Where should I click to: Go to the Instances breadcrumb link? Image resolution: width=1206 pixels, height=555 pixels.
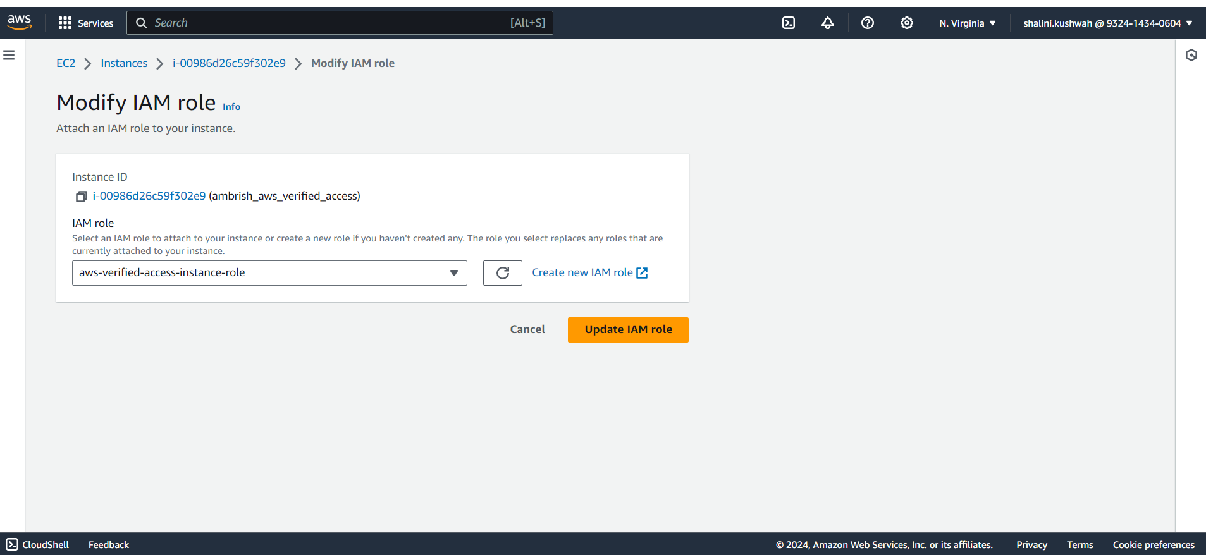124,63
